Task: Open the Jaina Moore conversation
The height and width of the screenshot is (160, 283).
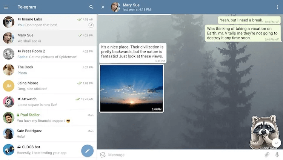Action: click(48, 86)
